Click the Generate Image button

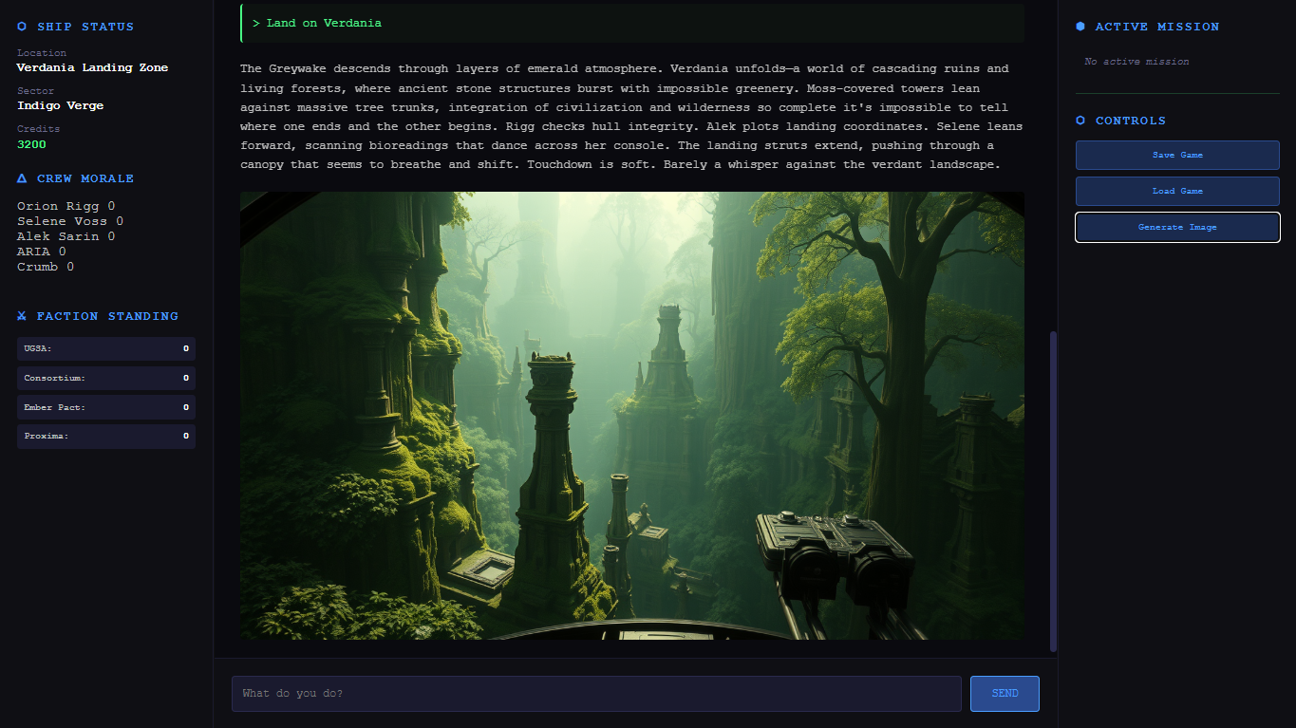[x=1177, y=227]
